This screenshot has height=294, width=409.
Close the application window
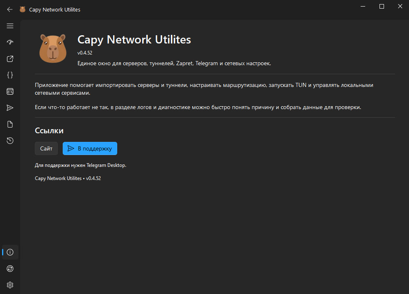point(400,6)
